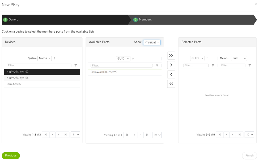Image resolution: width=259 pixels, height=164 pixels.
Task: Click the Devices filter funnel icon
Action: pos(76,65)
